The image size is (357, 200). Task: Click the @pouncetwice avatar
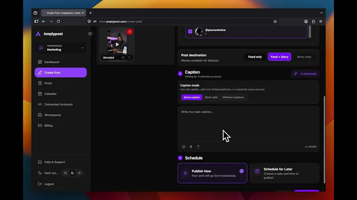(x=199, y=31)
